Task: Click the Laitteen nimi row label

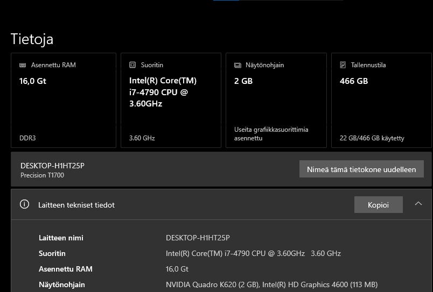Action: 61,238
